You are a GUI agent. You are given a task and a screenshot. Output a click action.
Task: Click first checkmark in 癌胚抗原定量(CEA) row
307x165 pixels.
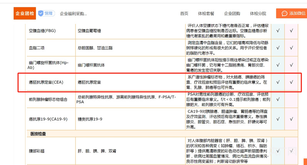click(x=278, y=82)
